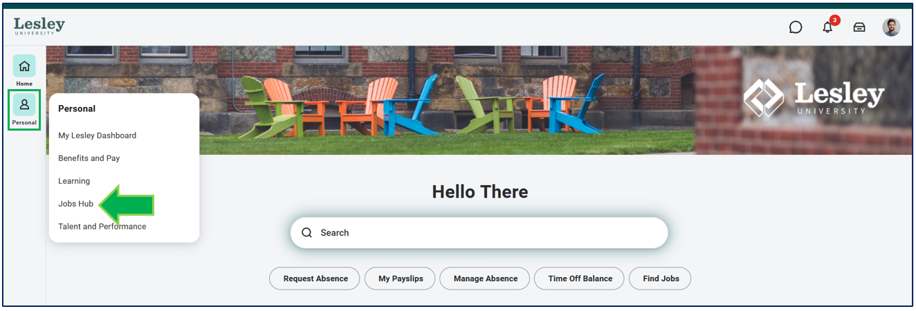Image resolution: width=916 pixels, height=311 pixels.
Task: Open the Home icon in sidebar
Action: point(24,66)
